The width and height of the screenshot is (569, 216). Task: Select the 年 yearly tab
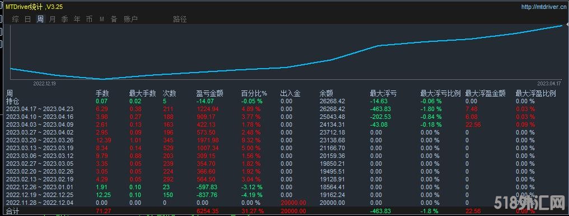coord(77,19)
